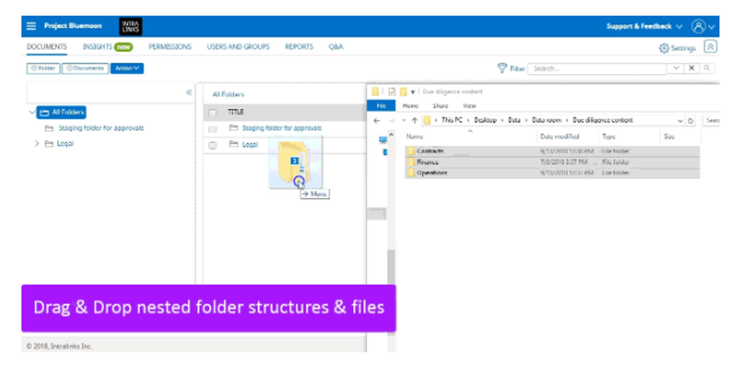
Task: Expand the Legal folder in the tree
Action: [37, 144]
